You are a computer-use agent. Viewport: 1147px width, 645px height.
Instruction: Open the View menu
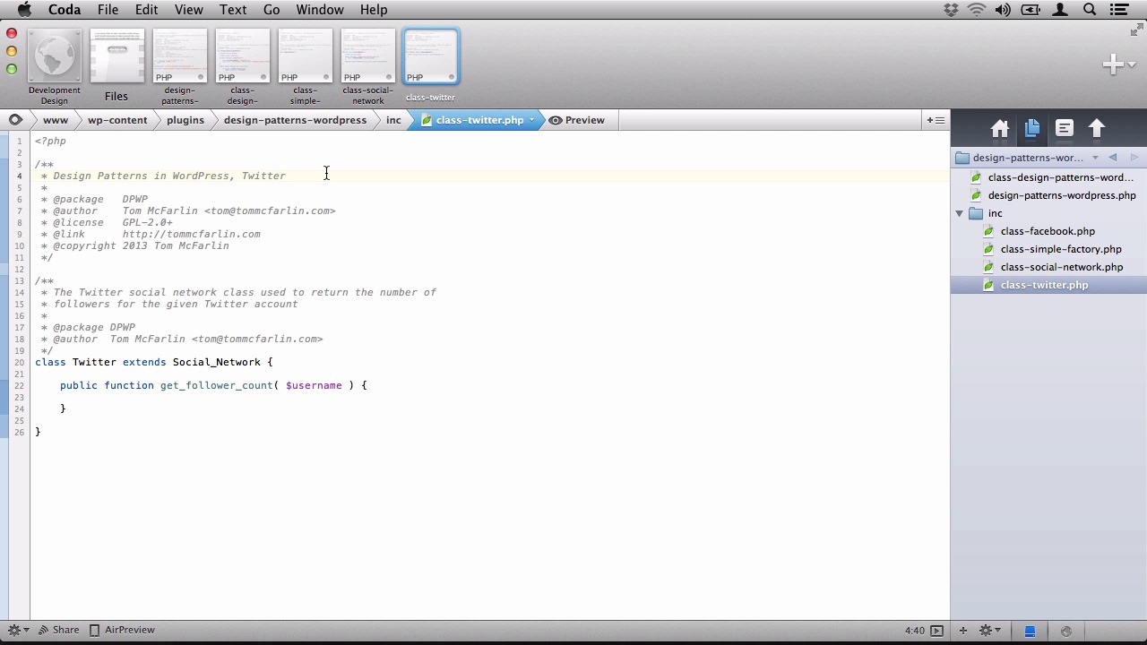188,10
